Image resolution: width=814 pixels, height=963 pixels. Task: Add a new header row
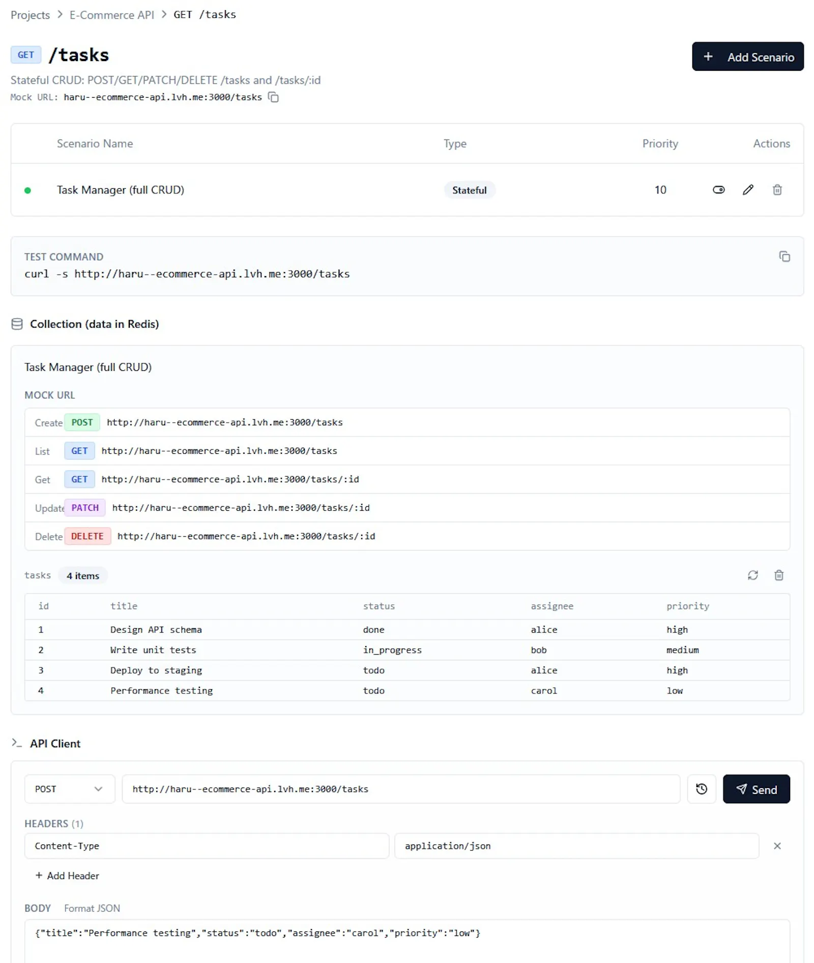click(67, 876)
